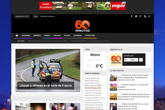
Task: Select the dólar tag
Action: coord(99,85)
